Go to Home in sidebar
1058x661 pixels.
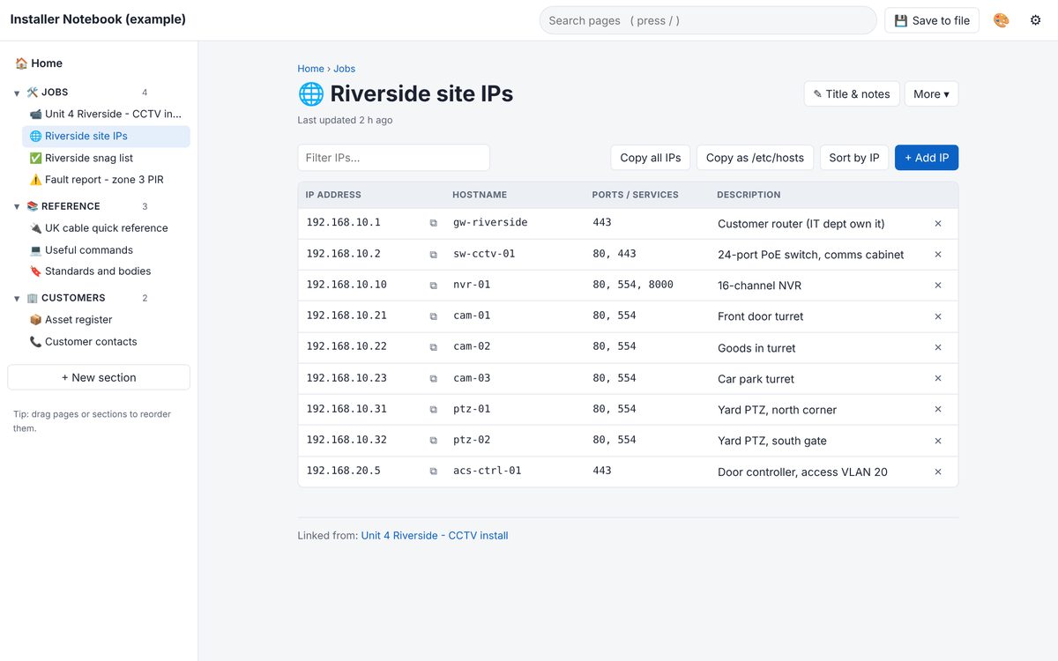click(39, 63)
